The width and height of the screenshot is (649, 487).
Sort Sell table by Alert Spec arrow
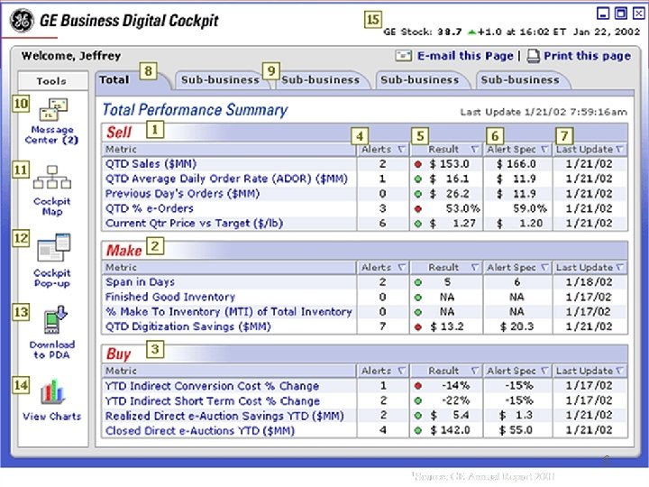tap(544, 149)
